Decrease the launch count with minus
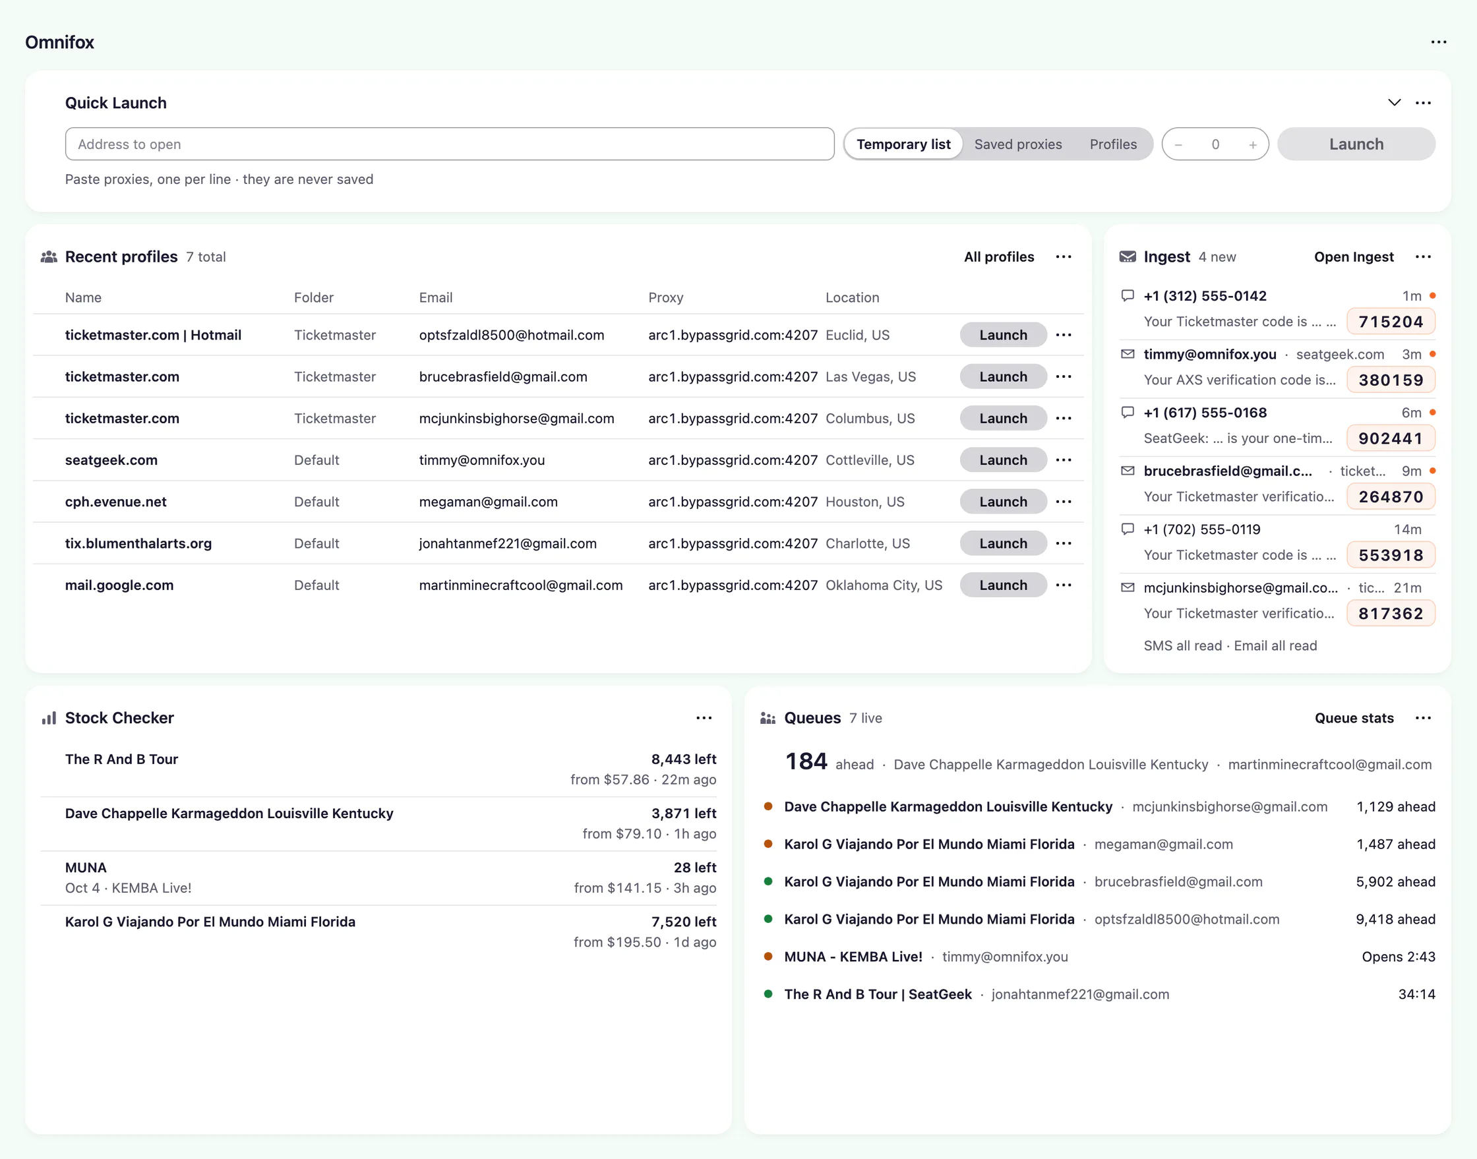The height and width of the screenshot is (1159, 1477). pyautogui.click(x=1178, y=144)
